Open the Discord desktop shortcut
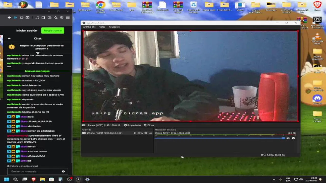The width and height of the screenshot is (326, 183). pyautogui.click(x=317, y=99)
